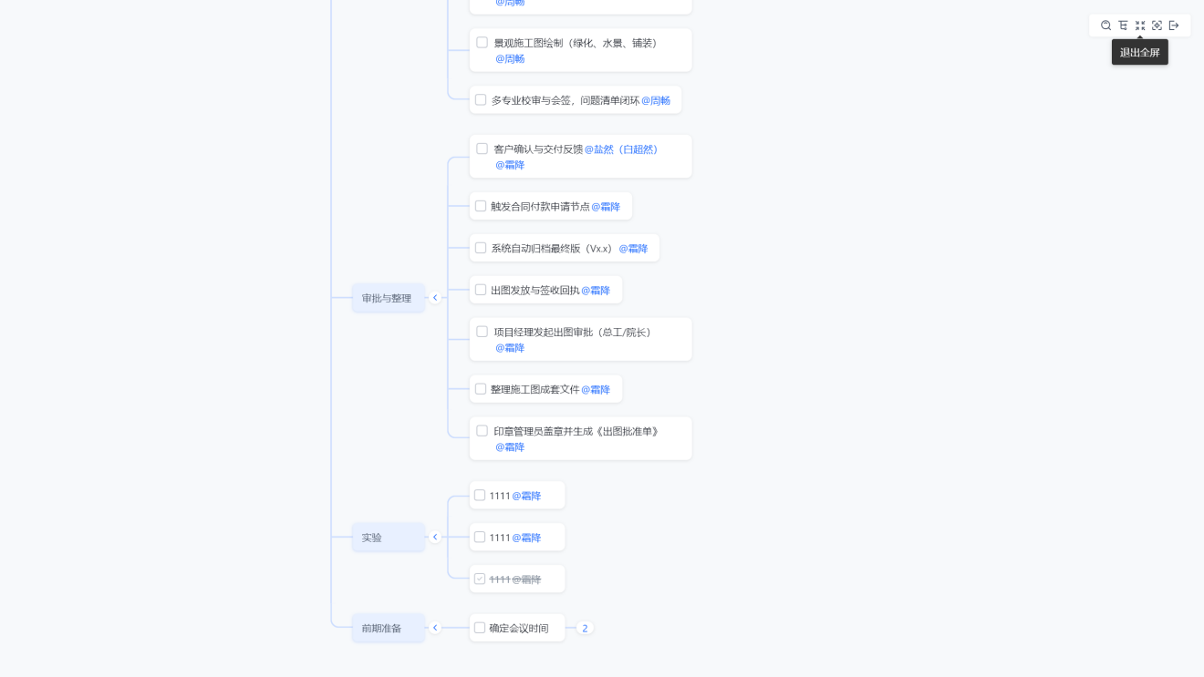The image size is (1204, 677).
Task: Check the 景观施工图绘制 task checkbox
Action: pyautogui.click(x=482, y=42)
